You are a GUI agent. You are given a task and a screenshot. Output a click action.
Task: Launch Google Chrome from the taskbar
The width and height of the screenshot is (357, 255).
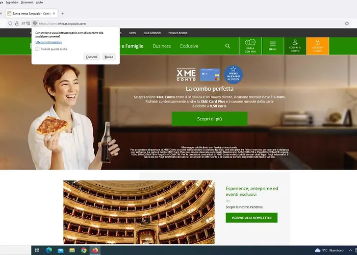click(x=84, y=250)
